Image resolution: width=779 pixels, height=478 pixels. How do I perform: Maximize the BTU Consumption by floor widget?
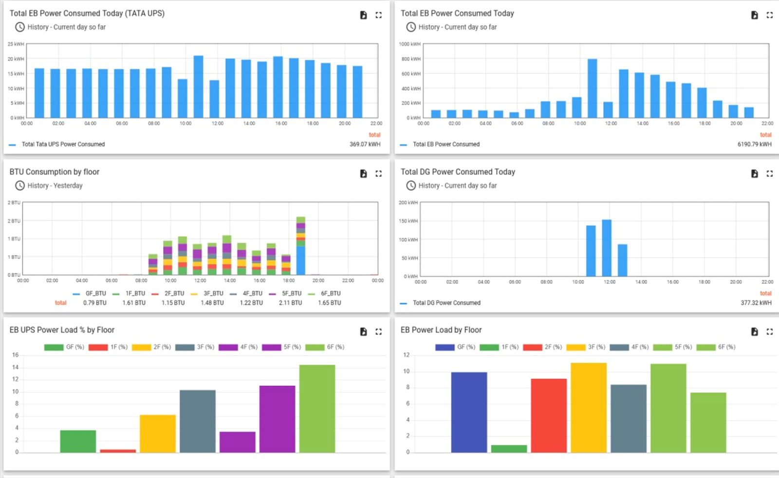[378, 174]
